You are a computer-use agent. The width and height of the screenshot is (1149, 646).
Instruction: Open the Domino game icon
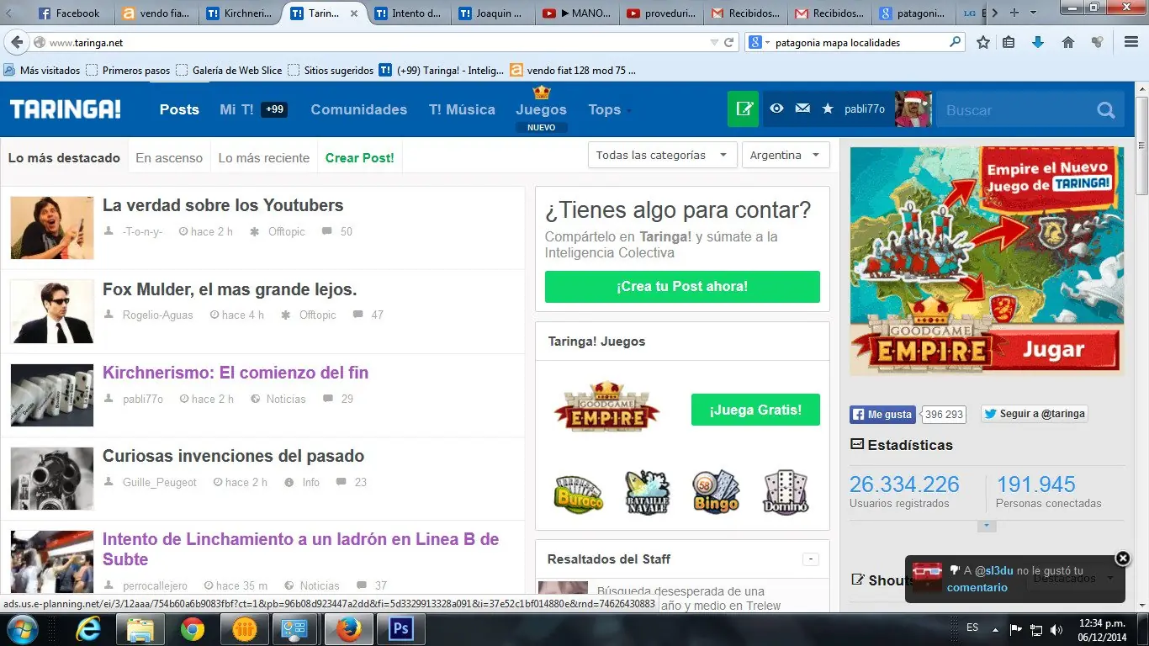coord(786,492)
